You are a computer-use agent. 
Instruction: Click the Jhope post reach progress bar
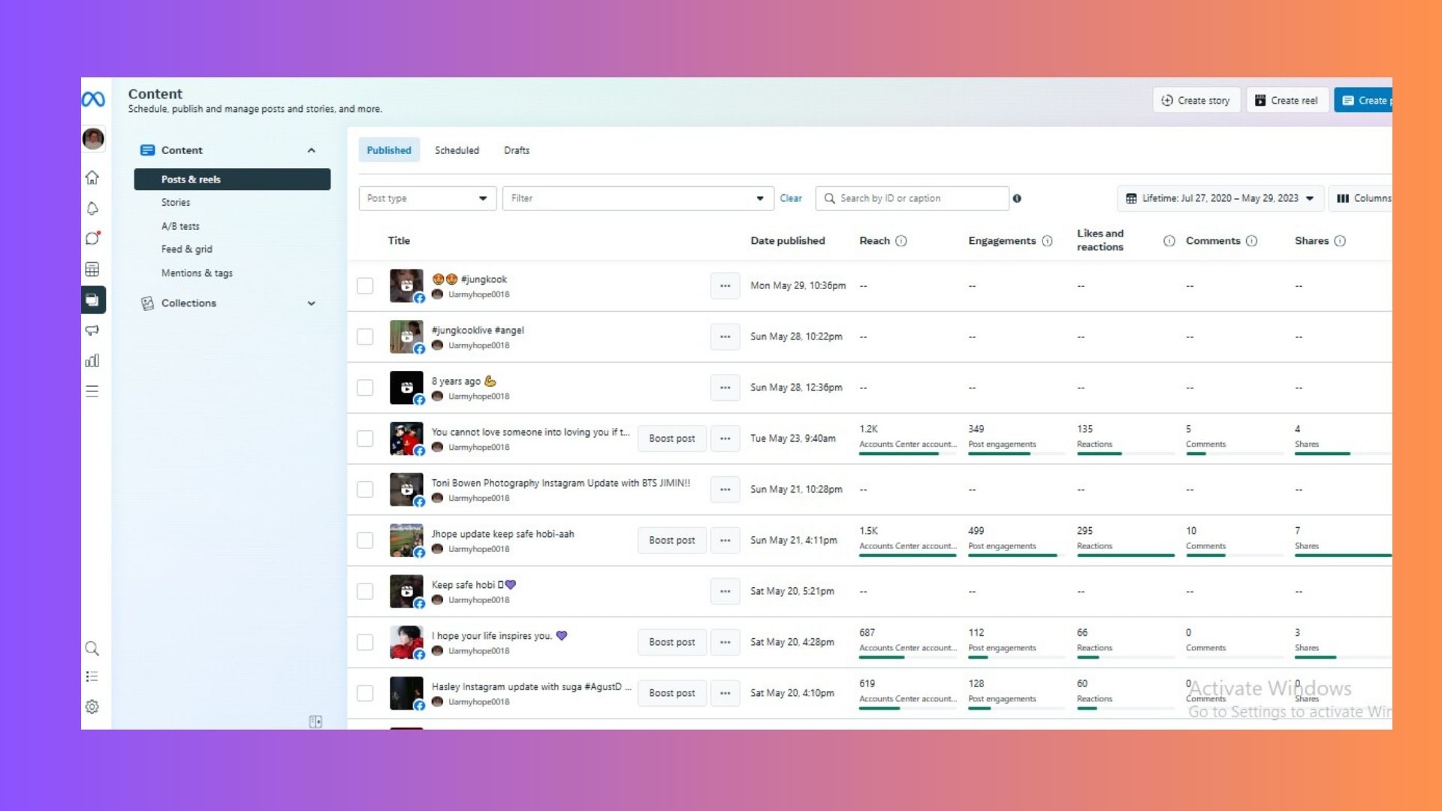907,556
